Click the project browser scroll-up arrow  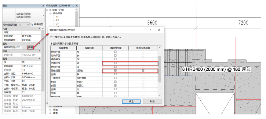[x=77, y=10]
